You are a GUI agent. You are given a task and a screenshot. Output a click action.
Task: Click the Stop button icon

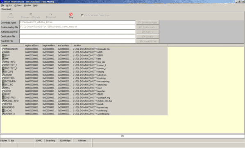click(x=71, y=14)
